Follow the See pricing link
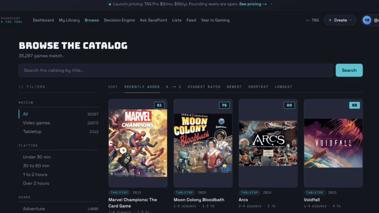 click(x=253, y=4)
